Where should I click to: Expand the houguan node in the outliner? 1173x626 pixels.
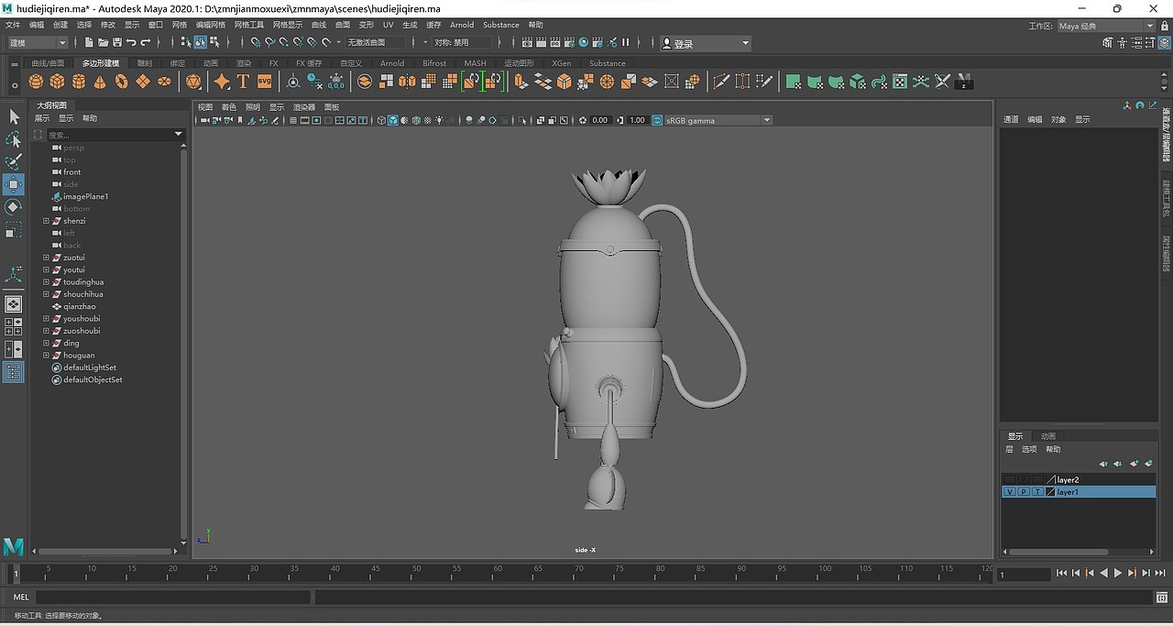[46, 356]
